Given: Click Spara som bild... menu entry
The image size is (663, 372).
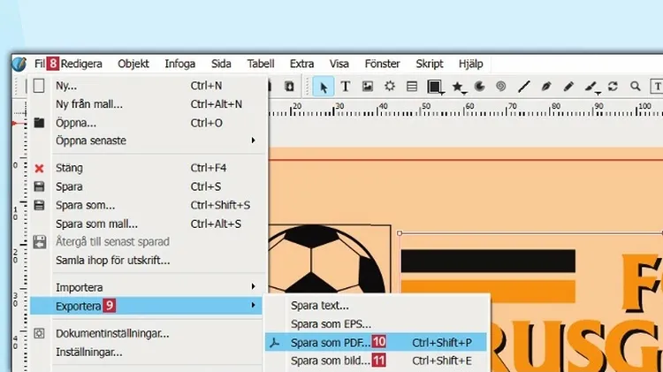Looking at the screenshot, I should [x=331, y=361].
